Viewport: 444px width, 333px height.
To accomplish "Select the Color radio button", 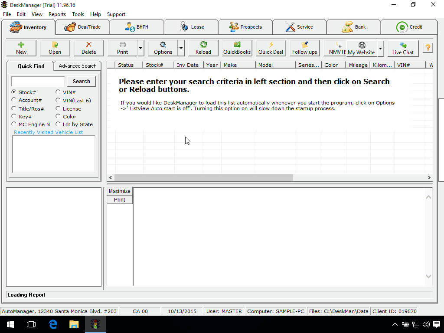I will (58, 116).
